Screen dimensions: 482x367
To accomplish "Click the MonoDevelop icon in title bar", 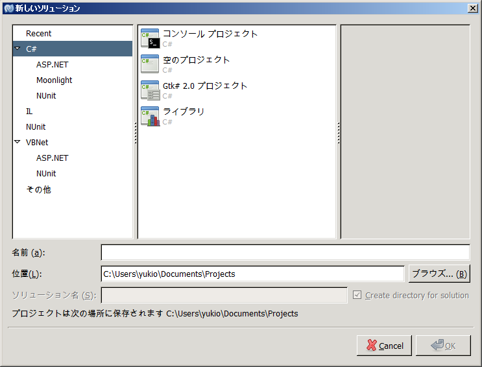I will (x=8, y=8).
